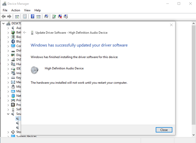
Task: Click the Device Manager title bar icon
Action: [4, 4]
